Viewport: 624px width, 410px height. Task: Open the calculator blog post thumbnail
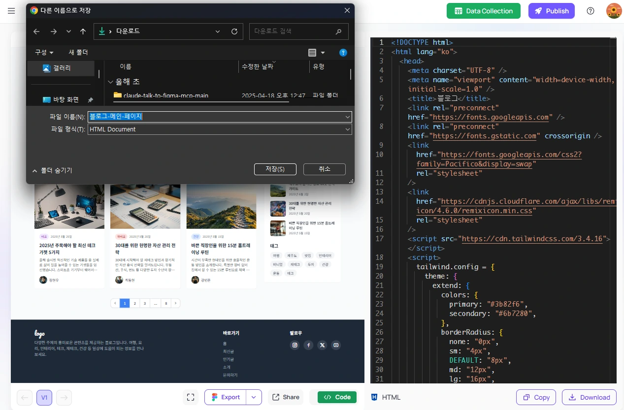coord(145,207)
